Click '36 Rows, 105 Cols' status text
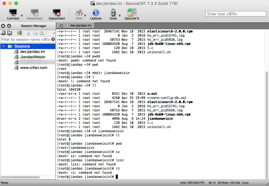This screenshot has height=186, width=269. [229, 183]
